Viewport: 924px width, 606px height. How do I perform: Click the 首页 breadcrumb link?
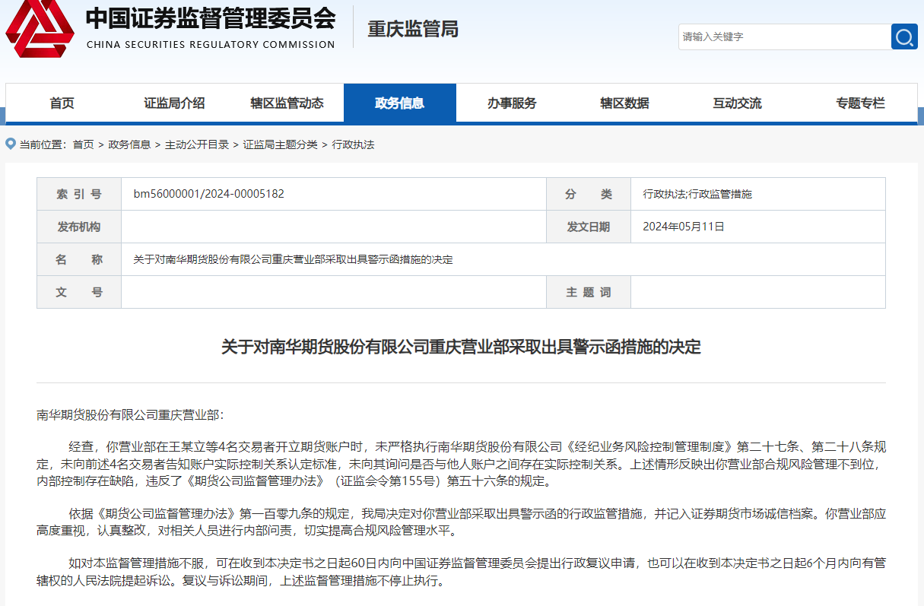pyautogui.click(x=83, y=144)
